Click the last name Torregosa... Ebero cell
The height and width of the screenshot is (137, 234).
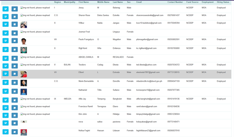[x=116, y=106]
